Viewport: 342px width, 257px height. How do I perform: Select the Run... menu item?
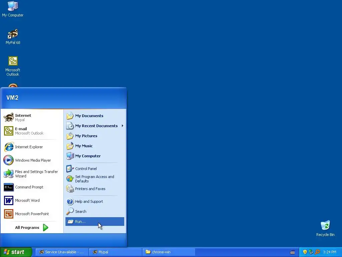point(95,222)
